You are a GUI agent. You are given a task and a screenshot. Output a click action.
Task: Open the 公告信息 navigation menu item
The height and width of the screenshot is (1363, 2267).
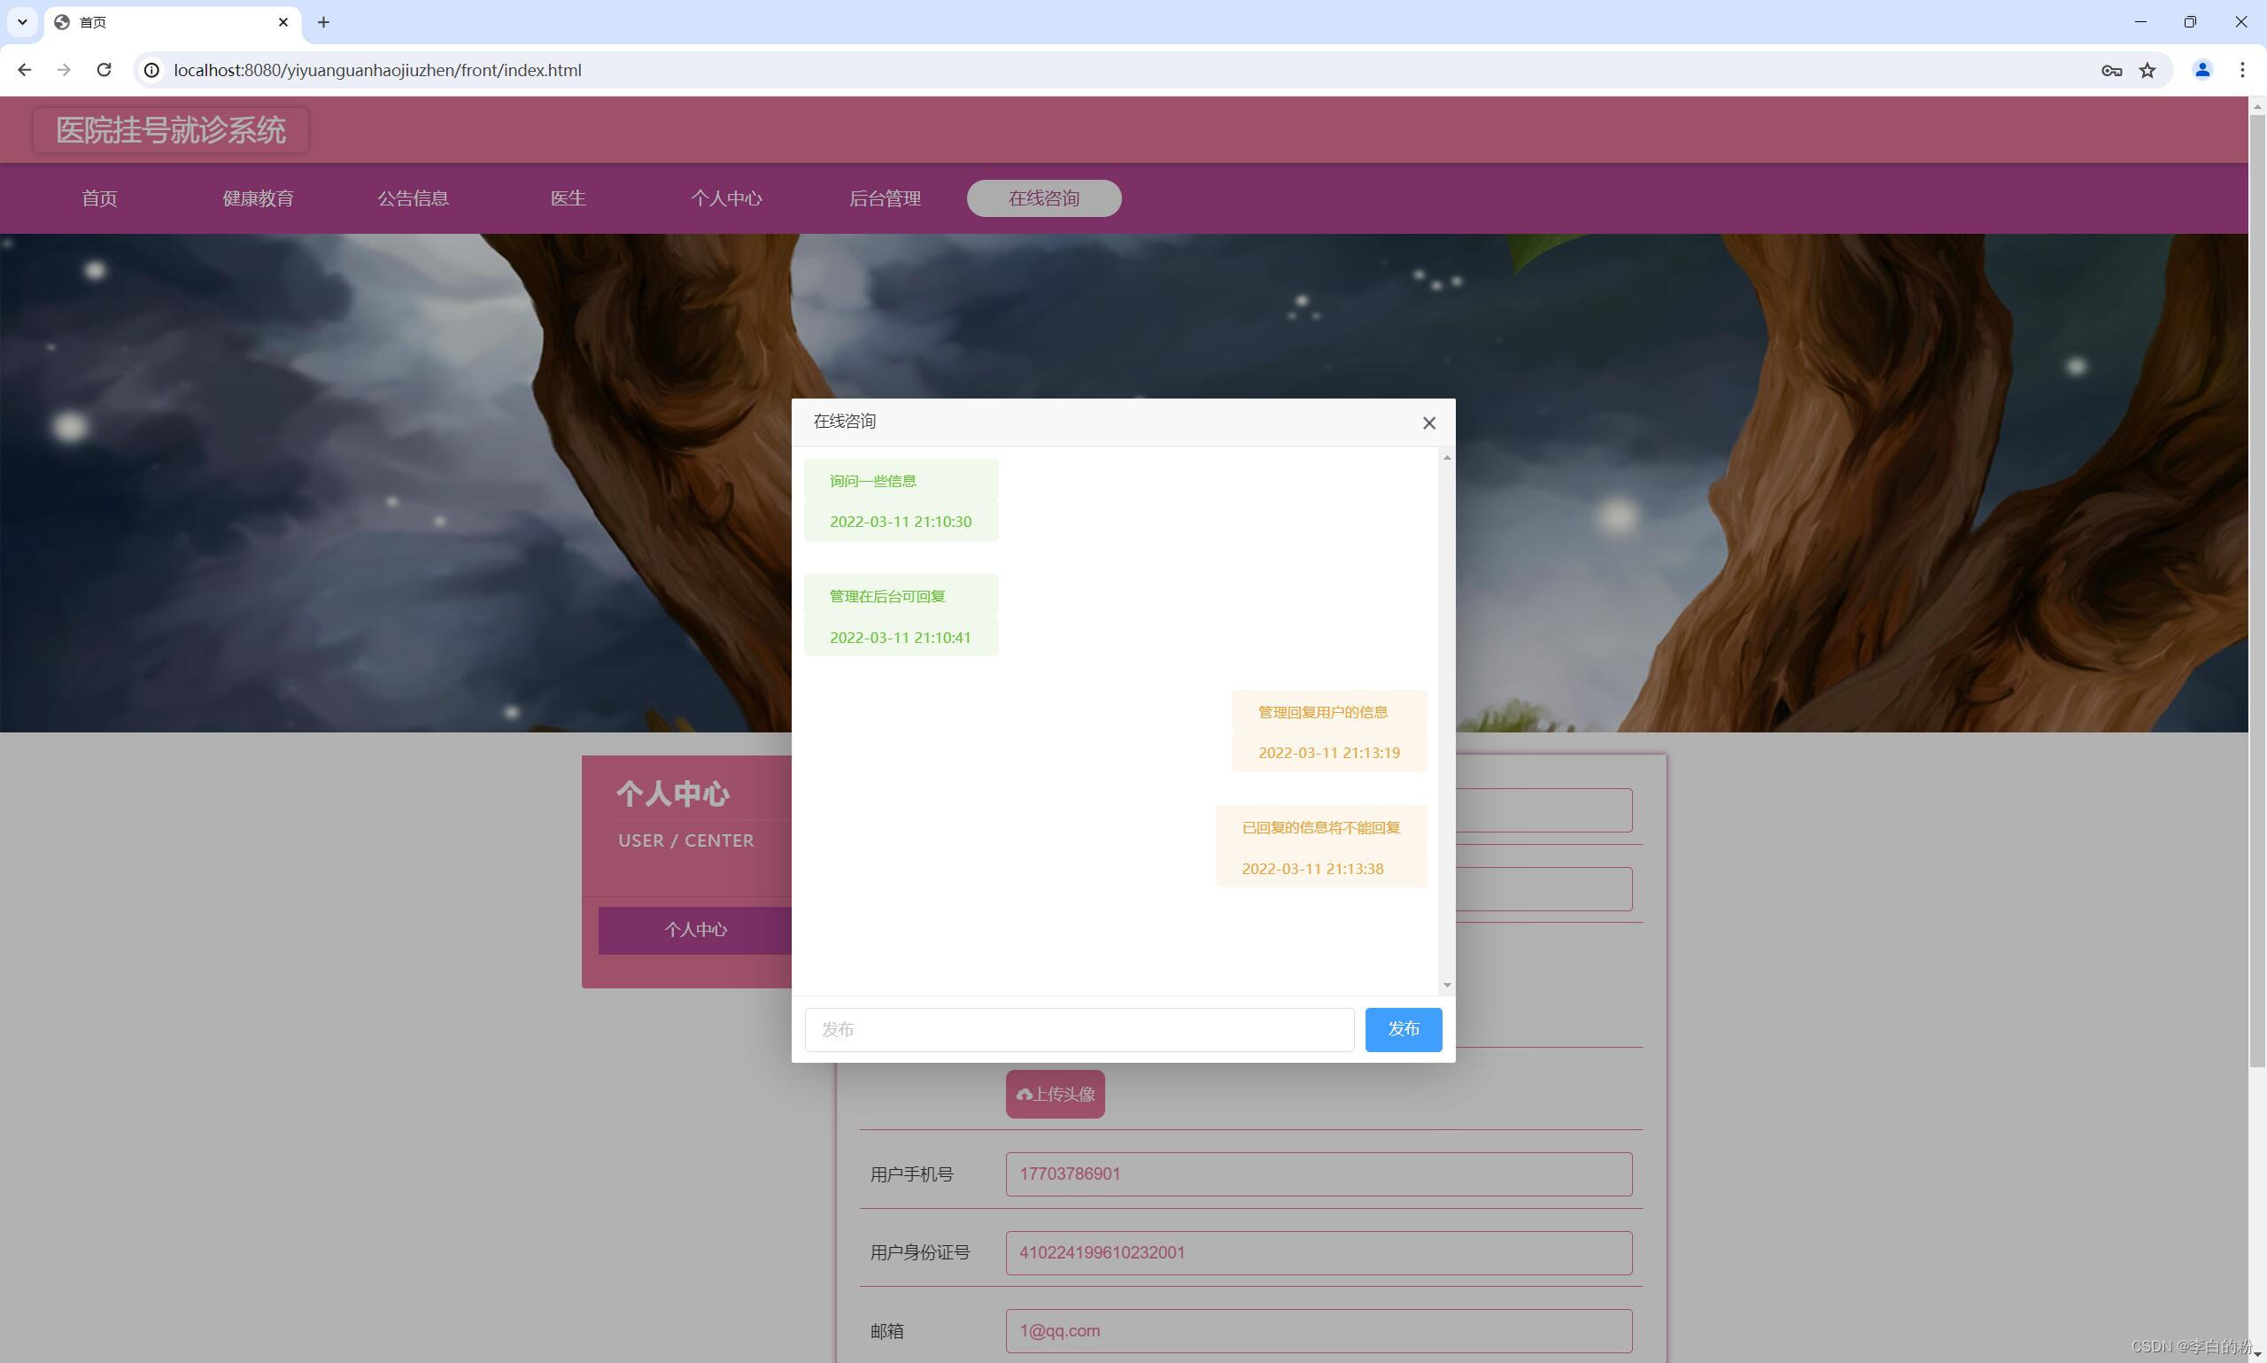pos(414,198)
